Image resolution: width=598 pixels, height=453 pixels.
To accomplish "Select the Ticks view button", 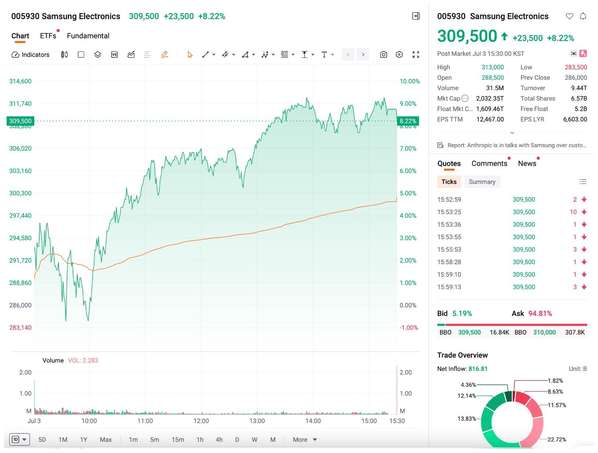I will 449,182.
